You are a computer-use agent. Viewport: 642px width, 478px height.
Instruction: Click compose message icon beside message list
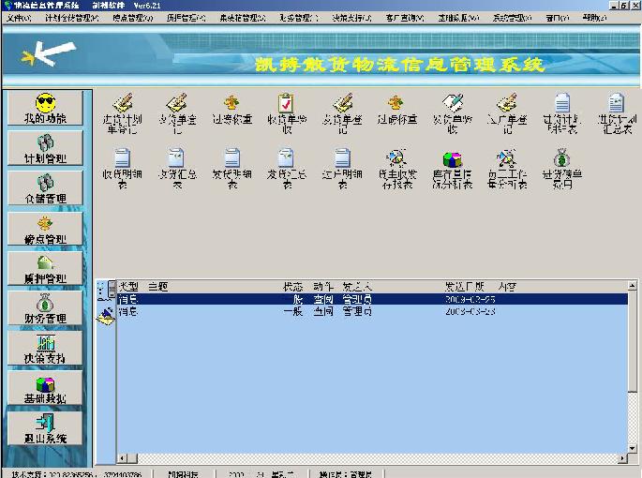(106, 316)
